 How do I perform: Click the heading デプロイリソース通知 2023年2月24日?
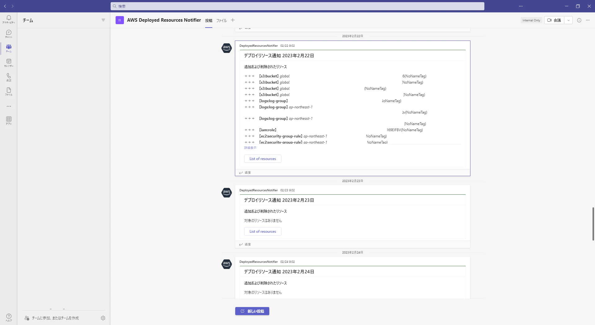279,272
